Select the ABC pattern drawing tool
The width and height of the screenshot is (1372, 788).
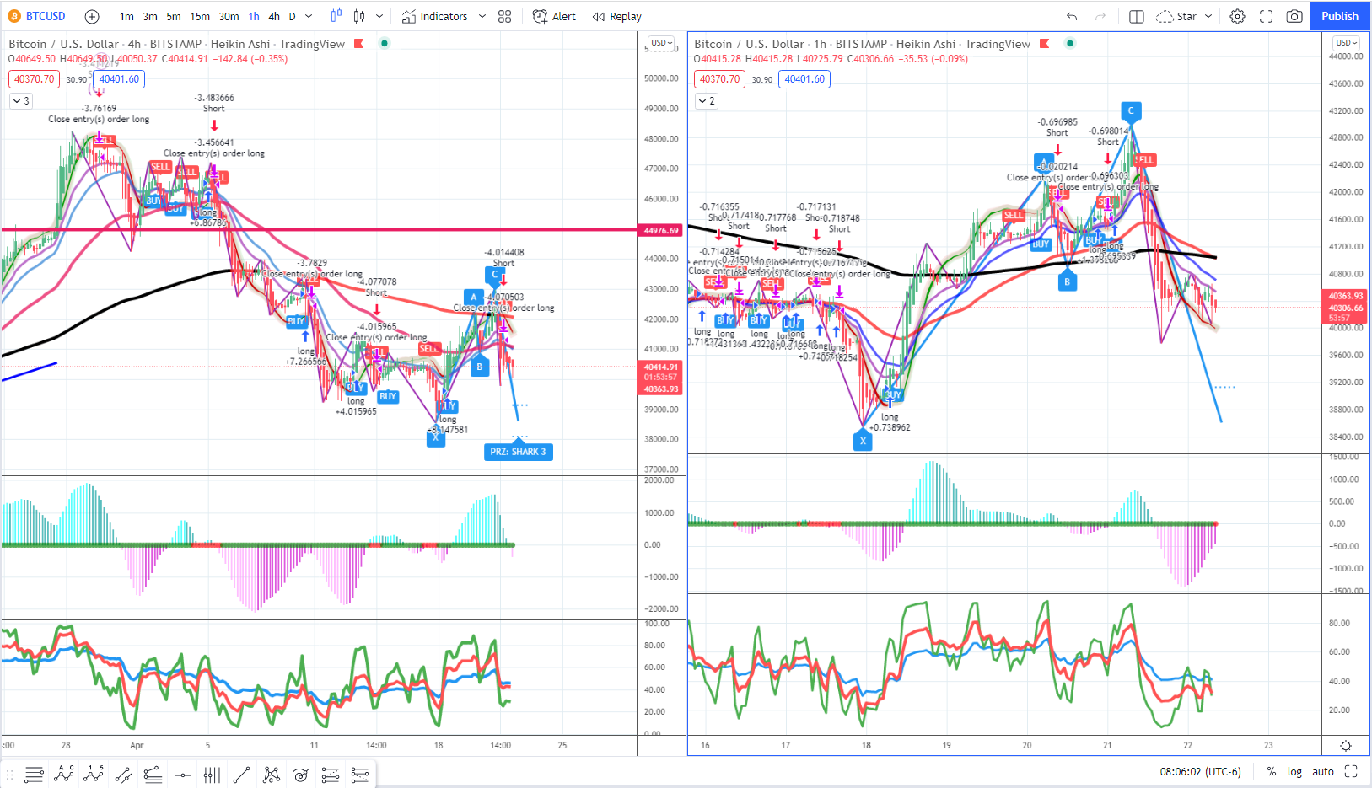[x=64, y=775]
